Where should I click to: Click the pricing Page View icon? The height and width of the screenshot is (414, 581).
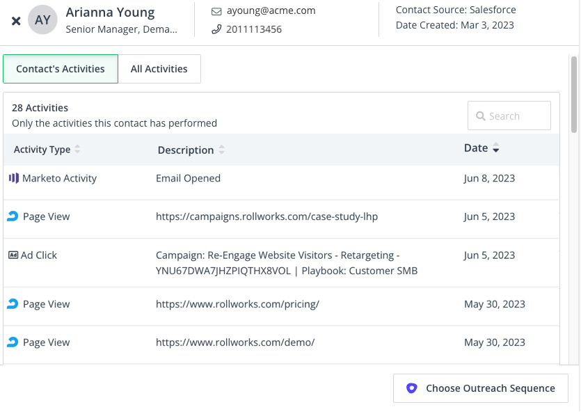click(x=13, y=304)
